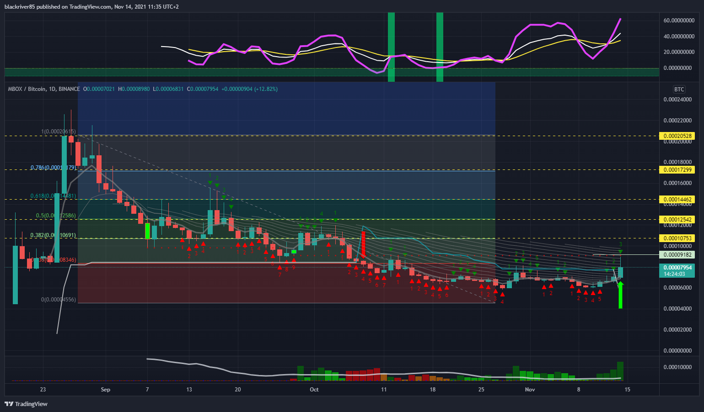Select the 0.382 Fibonacci level label
704x412 pixels.
click(x=53, y=235)
